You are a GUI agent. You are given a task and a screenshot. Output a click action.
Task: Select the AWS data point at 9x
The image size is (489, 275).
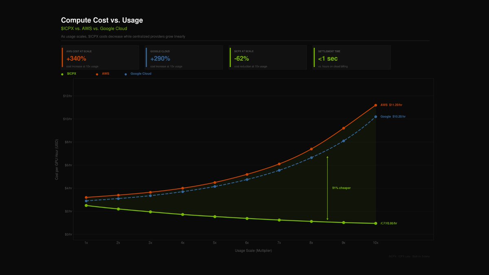(344, 128)
